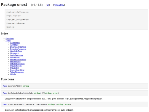The height and width of the screenshot is (112, 149).
Task: Jump to Functions in the Index
Action: click(10, 38)
